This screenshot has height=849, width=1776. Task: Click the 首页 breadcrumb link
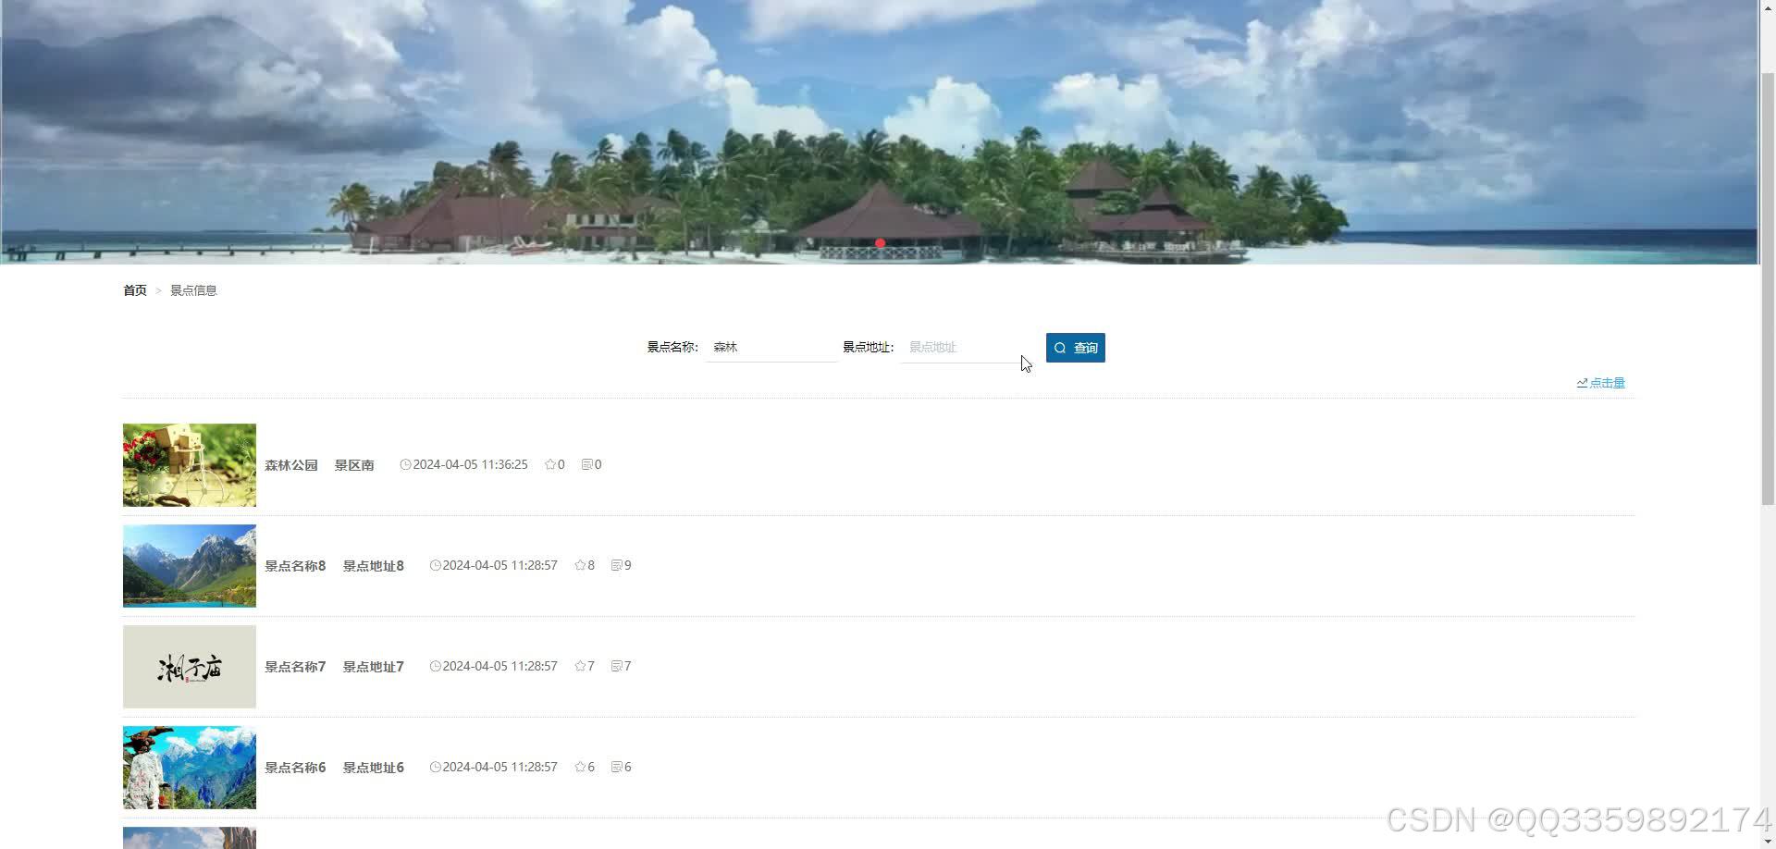coord(135,290)
